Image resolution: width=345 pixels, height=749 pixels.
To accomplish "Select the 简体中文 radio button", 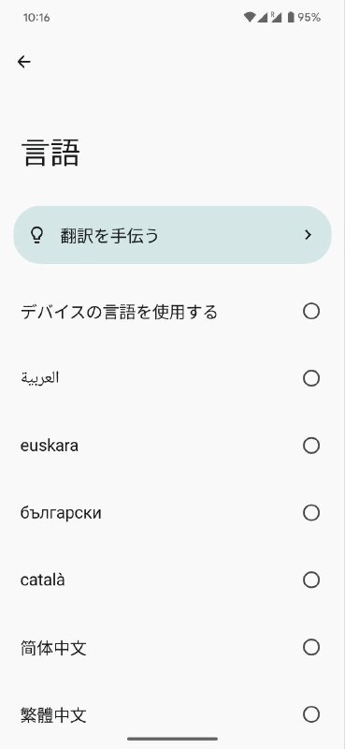I will click(311, 648).
